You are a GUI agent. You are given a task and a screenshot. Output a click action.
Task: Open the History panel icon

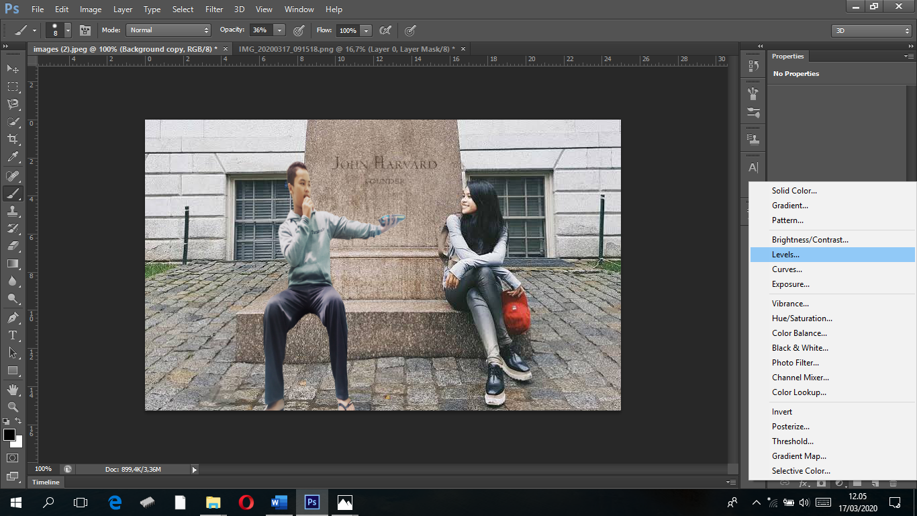coord(753,66)
